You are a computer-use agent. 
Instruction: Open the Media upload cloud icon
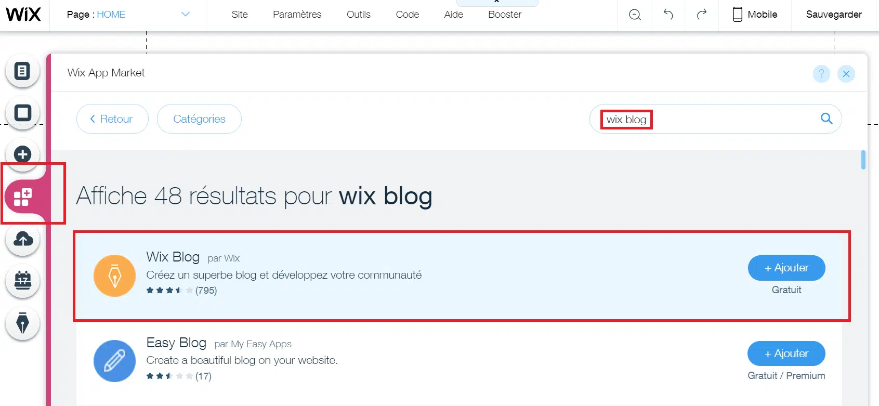tap(22, 239)
